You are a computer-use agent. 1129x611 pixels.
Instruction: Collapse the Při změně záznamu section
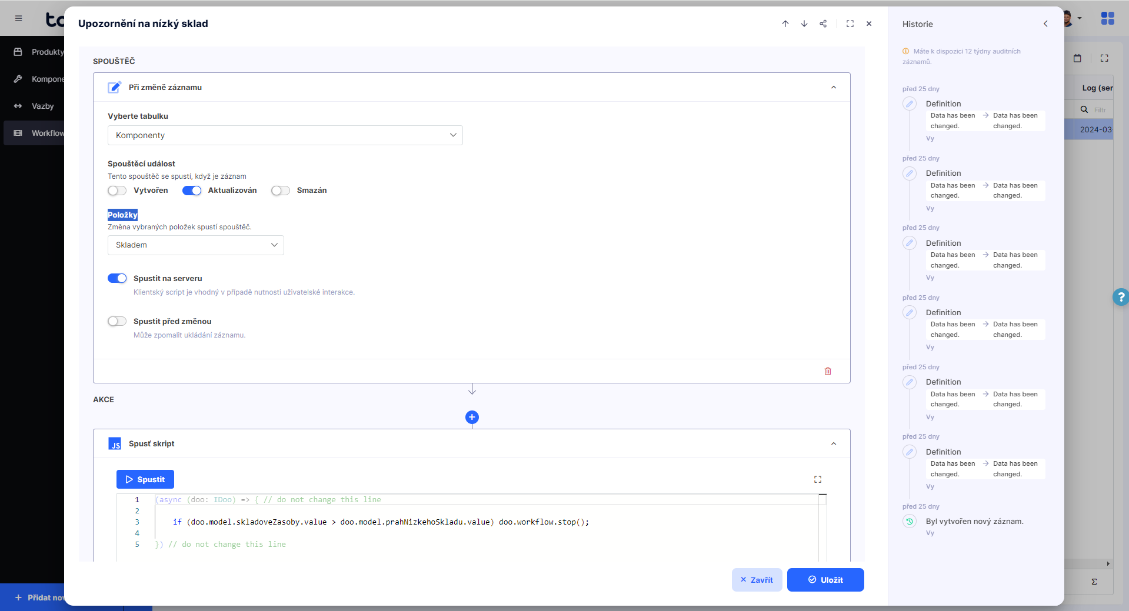click(834, 88)
